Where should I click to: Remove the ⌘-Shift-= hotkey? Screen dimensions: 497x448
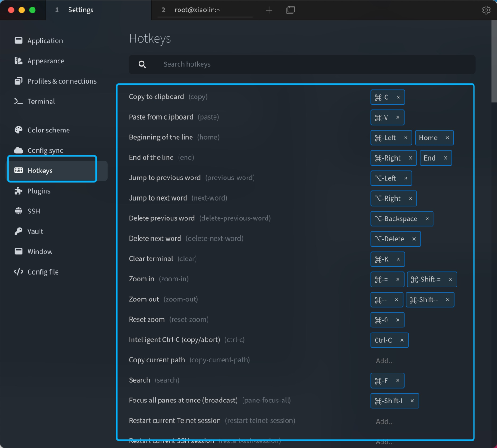[x=451, y=280]
